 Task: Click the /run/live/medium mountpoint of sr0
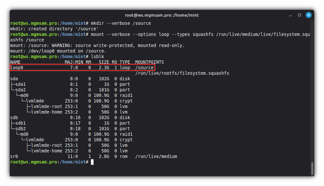156,156
